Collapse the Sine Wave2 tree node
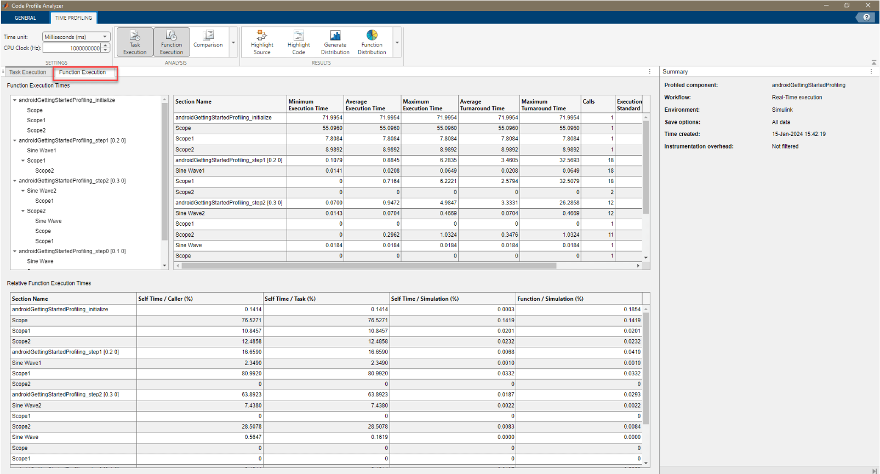Image resolution: width=880 pixels, height=474 pixels. 23,191
